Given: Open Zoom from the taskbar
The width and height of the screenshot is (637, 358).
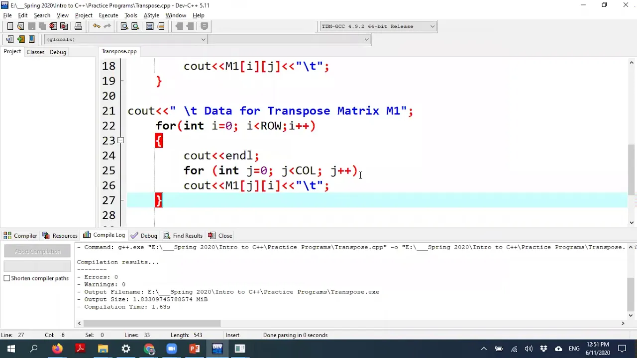Looking at the screenshot, I should [x=172, y=349].
